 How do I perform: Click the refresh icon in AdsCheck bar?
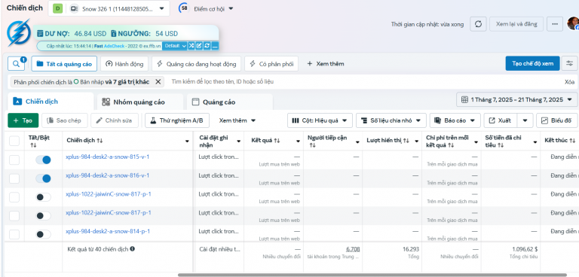coord(207,46)
